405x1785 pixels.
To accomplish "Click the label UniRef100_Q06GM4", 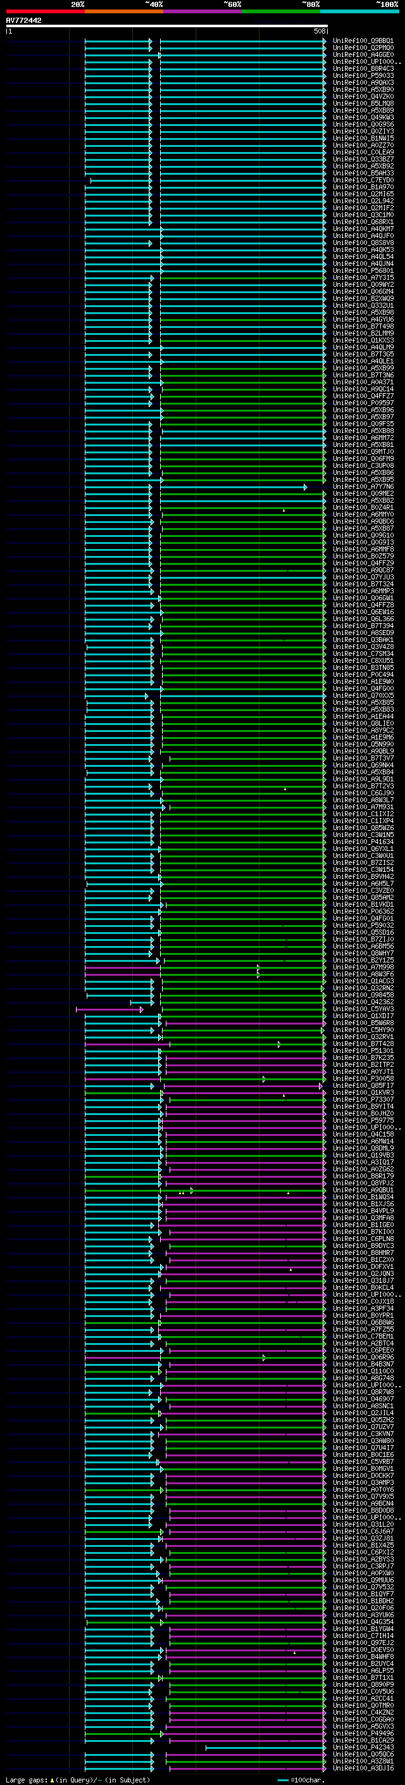I will pos(363,292).
